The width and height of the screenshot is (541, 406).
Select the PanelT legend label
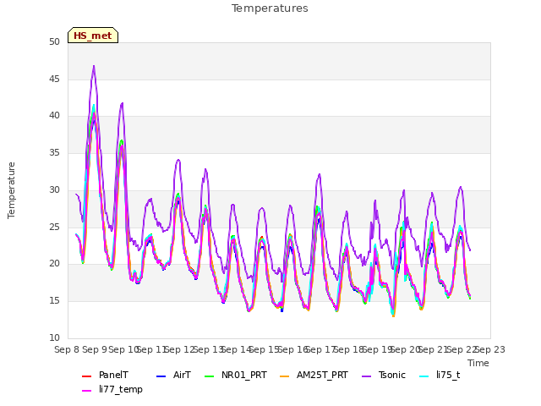pyautogui.click(x=113, y=376)
